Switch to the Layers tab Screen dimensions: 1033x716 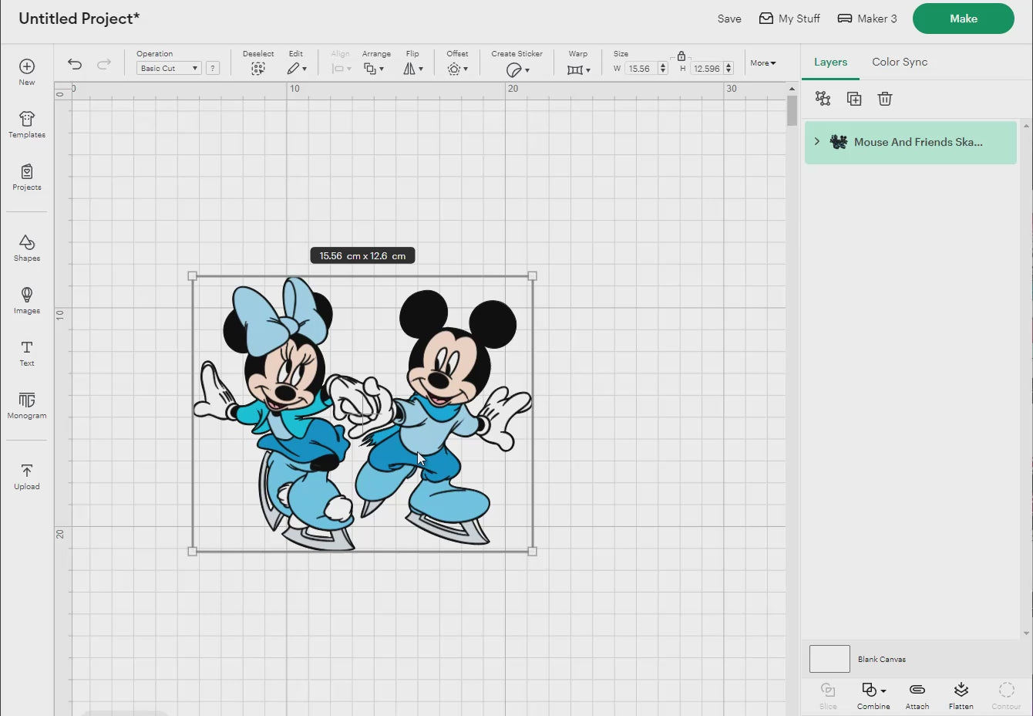point(830,62)
